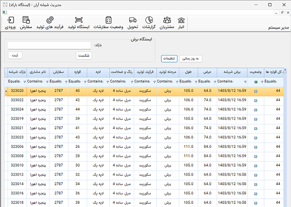Open گزارشات (reports) pie chart icon
The height and width of the screenshot is (207, 291).
(x=149, y=23)
